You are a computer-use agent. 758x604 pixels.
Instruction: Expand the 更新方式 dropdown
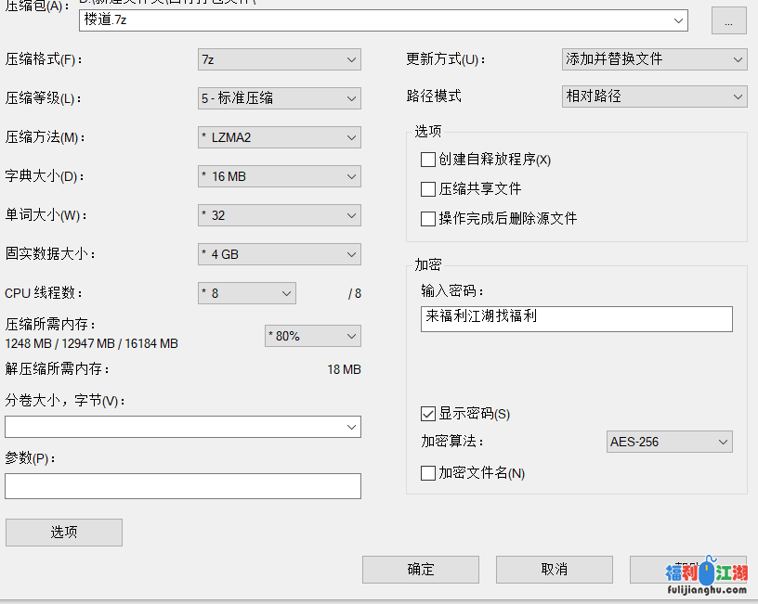coord(654,59)
